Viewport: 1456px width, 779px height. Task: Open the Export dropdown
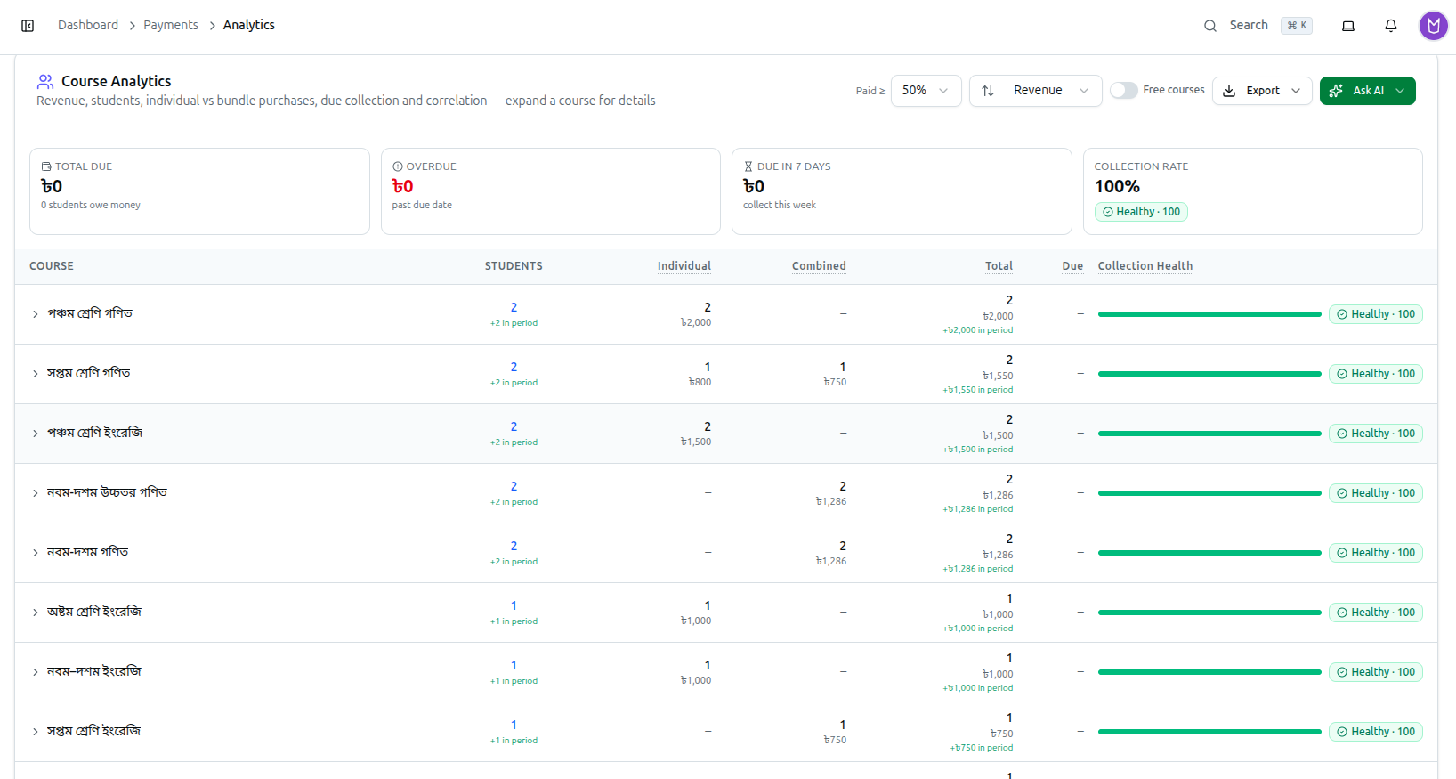point(1262,91)
